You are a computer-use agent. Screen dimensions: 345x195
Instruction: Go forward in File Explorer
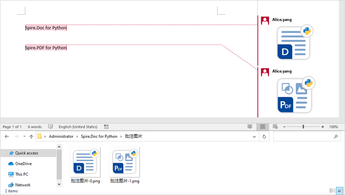pos(17,136)
